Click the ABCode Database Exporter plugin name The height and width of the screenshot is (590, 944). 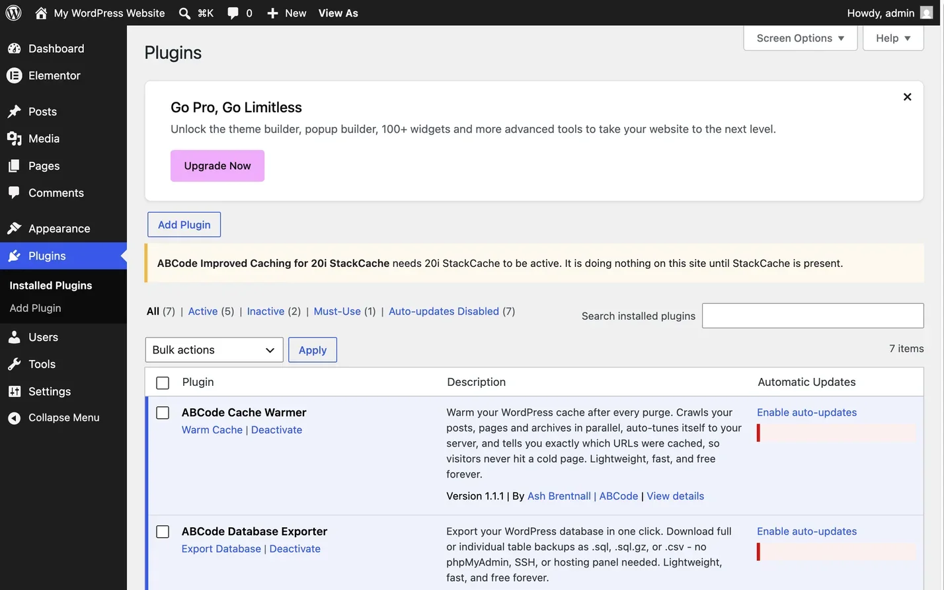click(255, 531)
